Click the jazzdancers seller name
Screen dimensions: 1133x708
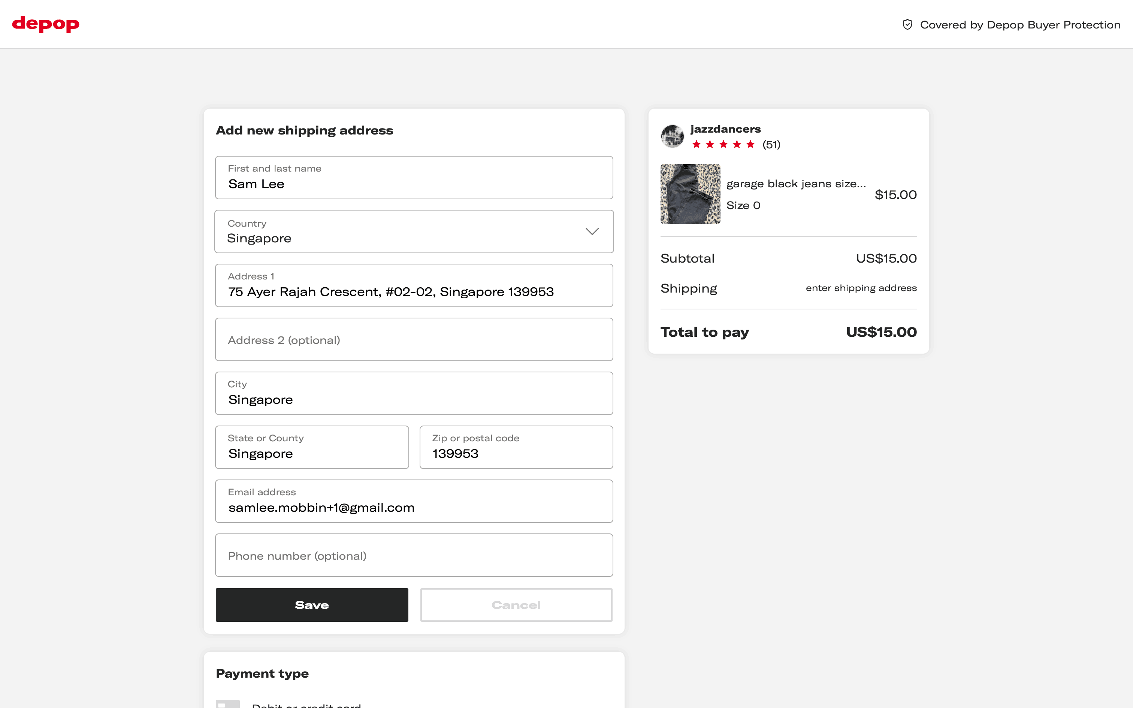coord(725,129)
